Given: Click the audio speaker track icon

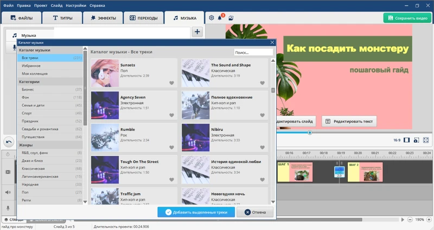Looking at the screenshot, I should pos(8,192).
